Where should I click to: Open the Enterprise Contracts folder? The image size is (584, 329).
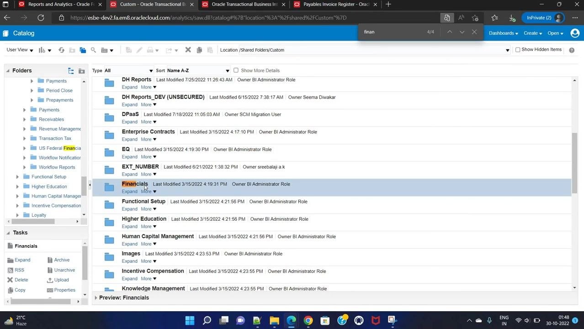pyautogui.click(x=148, y=132)
